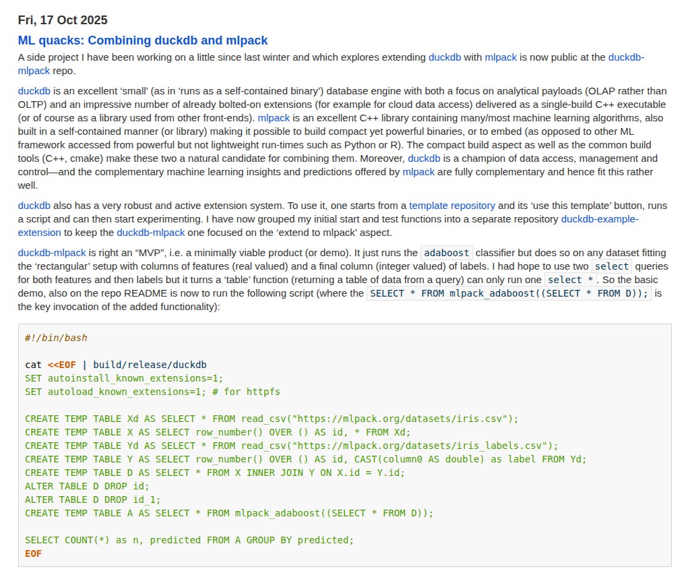The image size is (686, 573).
Task: Click inline 'select' code before 'queries'
Action: point(612,266)
